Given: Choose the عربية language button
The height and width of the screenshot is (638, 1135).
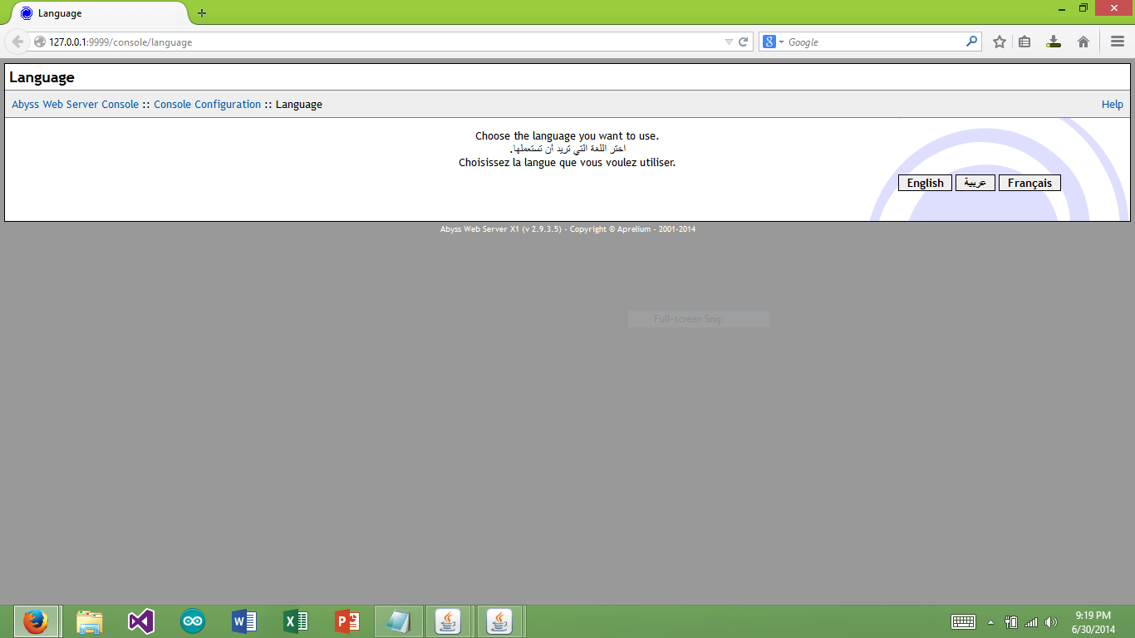Looking at the screenshot, I should [x=975, y=182].
